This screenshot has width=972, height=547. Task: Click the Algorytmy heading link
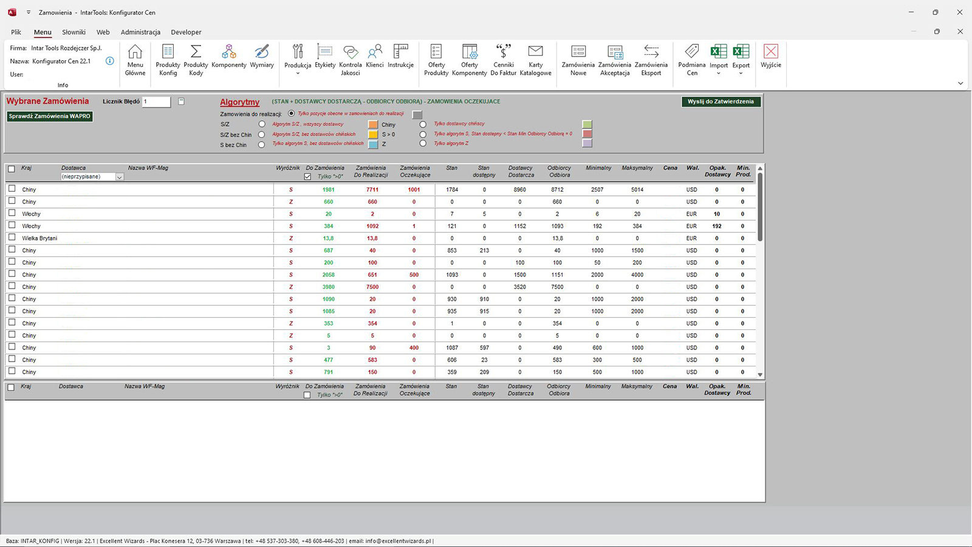coord(239,102)
